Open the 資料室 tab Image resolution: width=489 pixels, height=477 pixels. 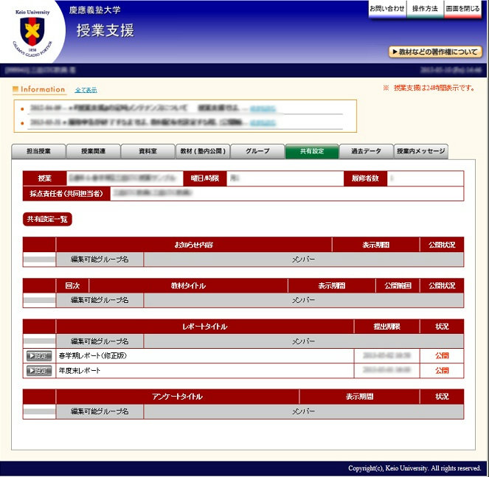tap(148, 151)
